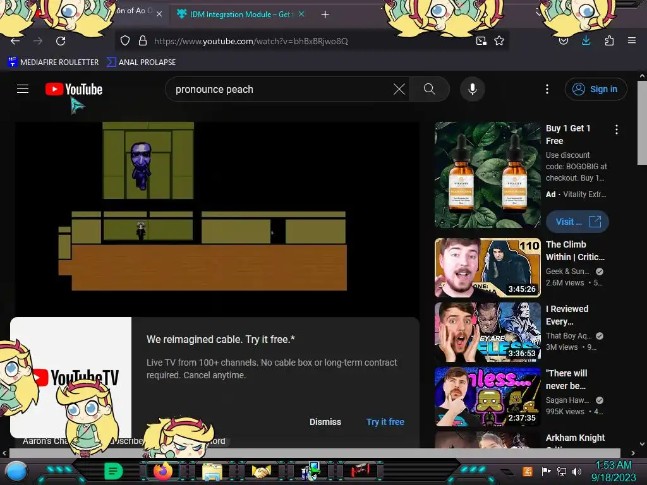647x485 pixels.
Task: Switch to the first tab 'on of Ao O'
Action: click(133, 11)
